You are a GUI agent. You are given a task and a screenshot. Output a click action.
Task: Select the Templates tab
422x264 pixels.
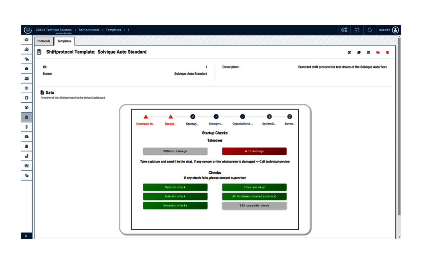point(64,41)
